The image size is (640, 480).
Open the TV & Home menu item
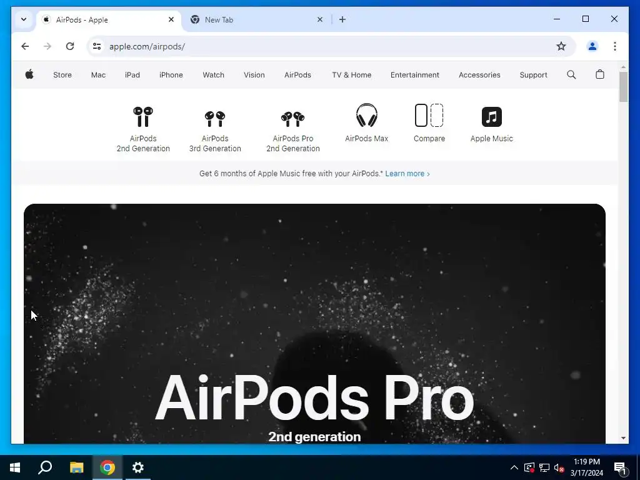point(352,75)
